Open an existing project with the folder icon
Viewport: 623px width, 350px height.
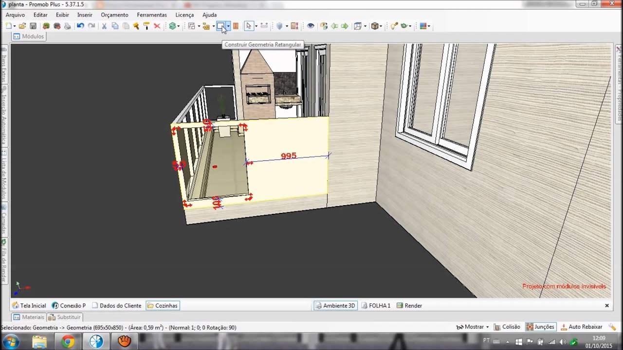[x=22, y=26]
